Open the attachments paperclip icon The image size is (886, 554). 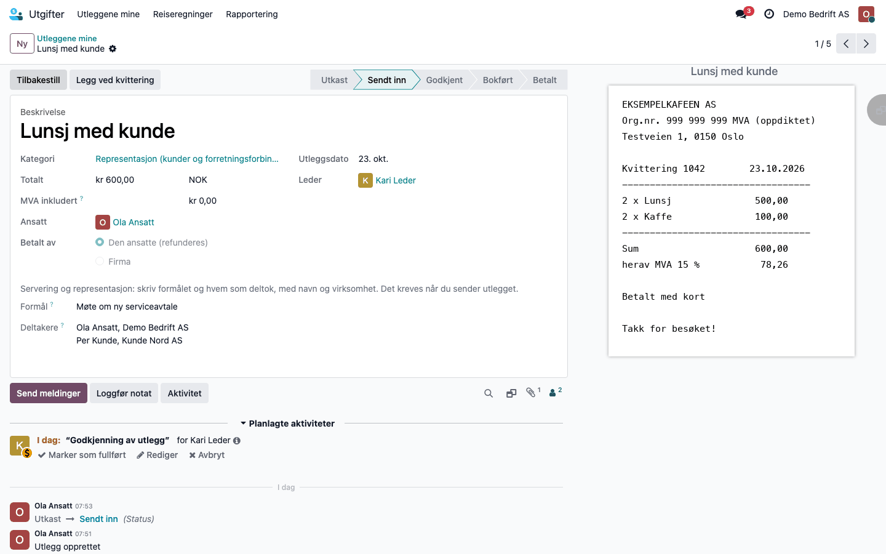[x=532, y=393]
